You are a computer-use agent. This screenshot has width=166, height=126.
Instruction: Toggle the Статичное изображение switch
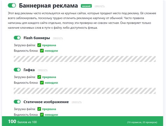17,102
